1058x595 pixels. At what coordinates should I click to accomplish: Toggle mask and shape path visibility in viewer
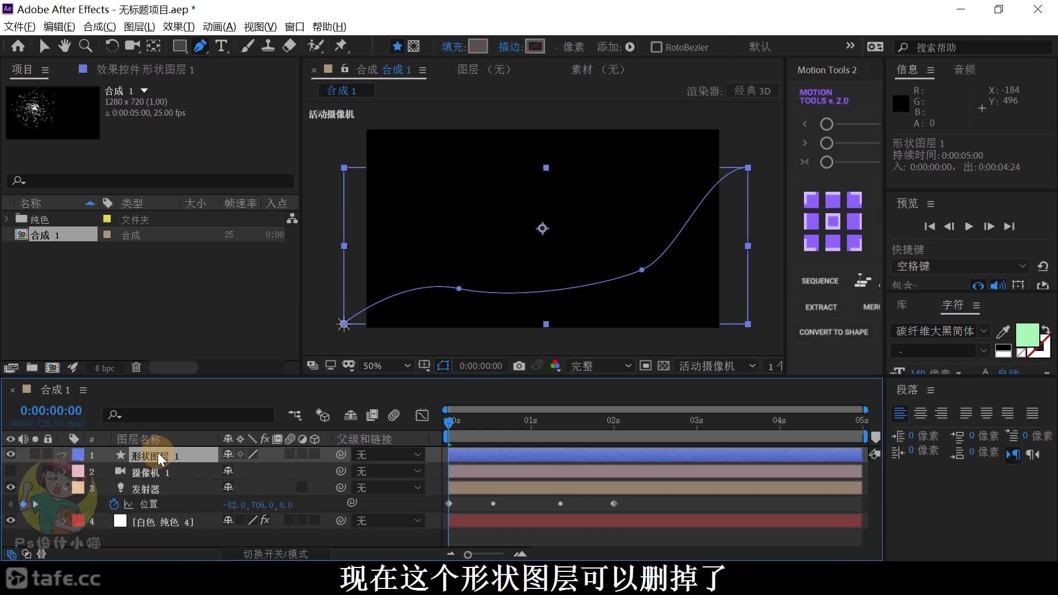click(443, 366)
